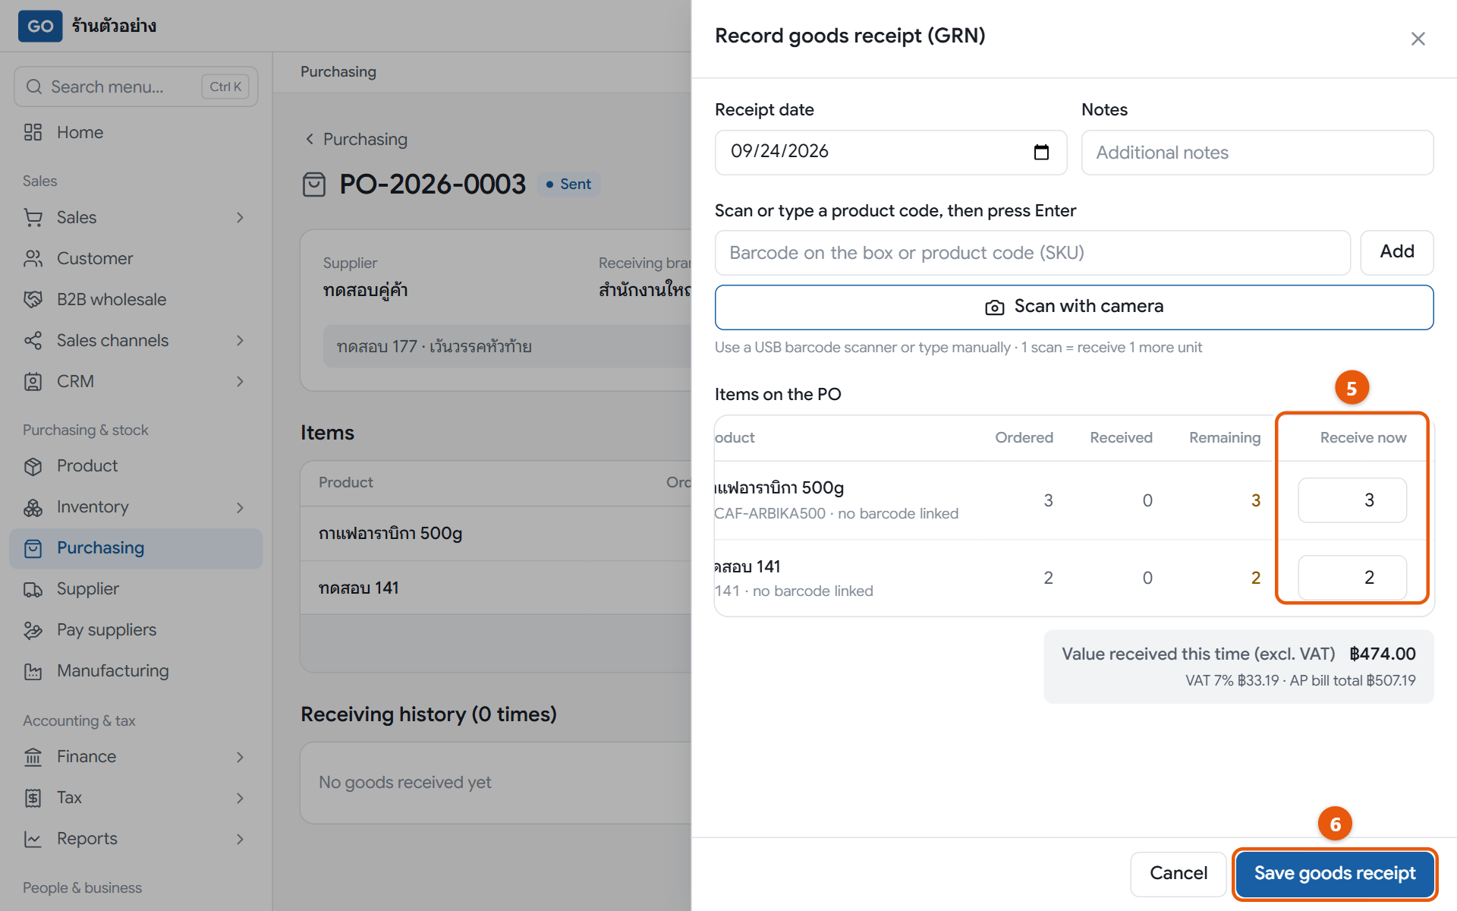The image size is (1457, 911).
Task: Click the Additional notes field
Action: pyautogui.click(x=1257, y=153)
